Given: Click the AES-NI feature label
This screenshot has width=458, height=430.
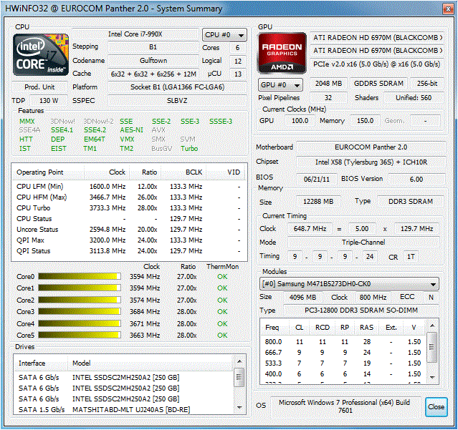Looking at the screenshot, I should (x=131, y=130).
